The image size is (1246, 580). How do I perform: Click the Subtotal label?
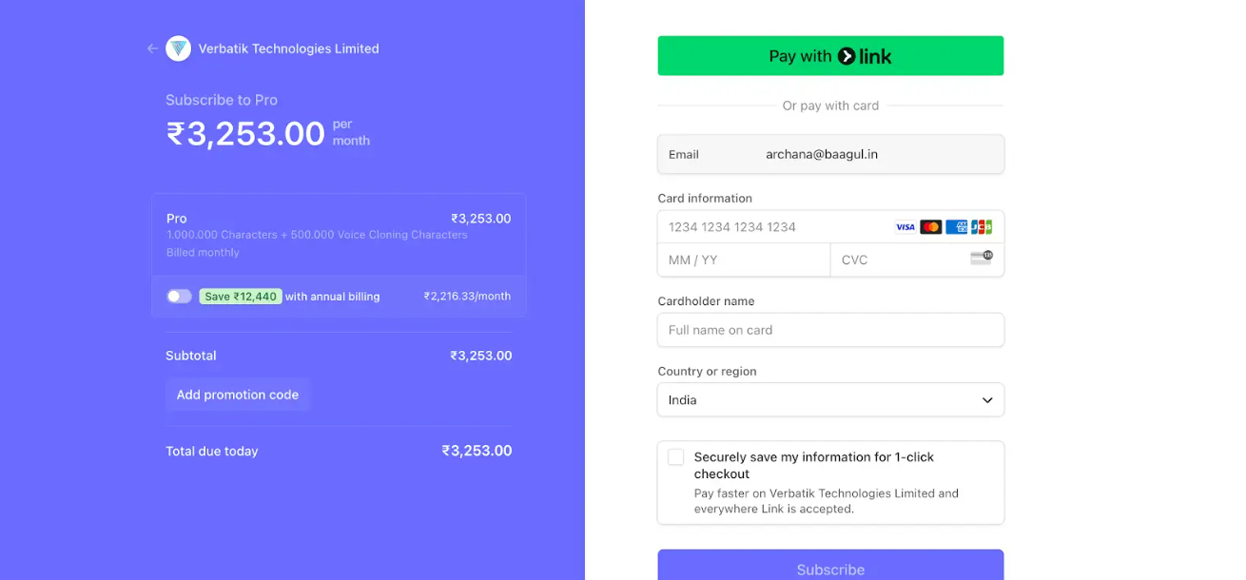[191, 356]
